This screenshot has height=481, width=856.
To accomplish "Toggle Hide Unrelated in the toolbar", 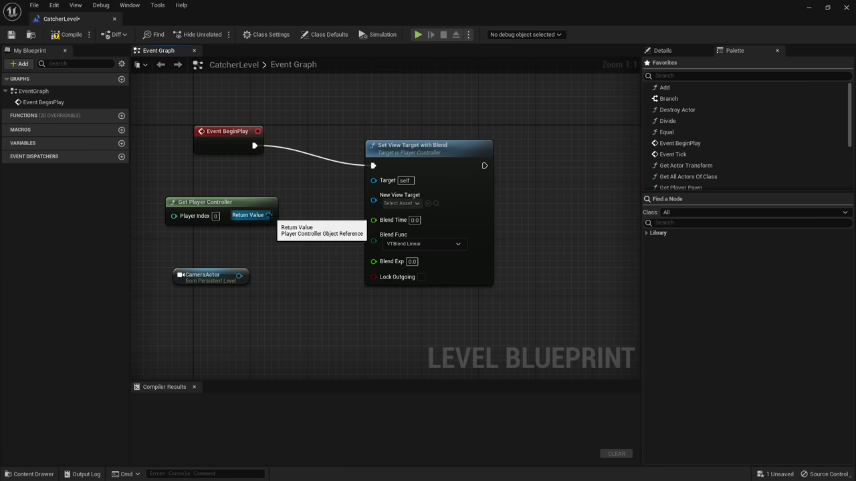I will (198, 34).
